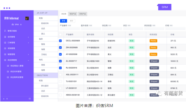Click the blue 新增 button
The height and width of the screenshot is (109, 186).
(63, 21)
